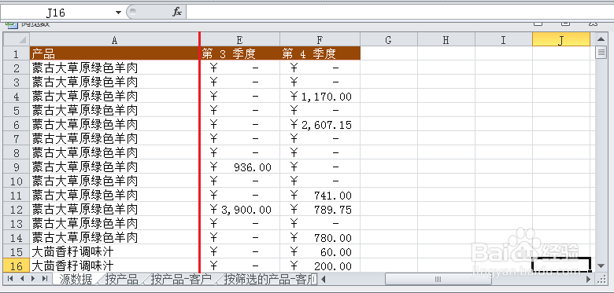Image resolution: width=614 pixels, height=293 pixels.
Task: Select column A header
Action: tap(114, 39)
